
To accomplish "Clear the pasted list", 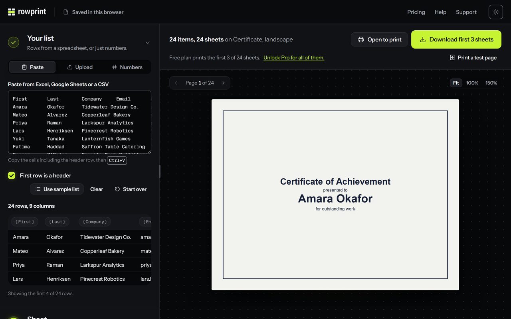I will click(x=97, y=189).
